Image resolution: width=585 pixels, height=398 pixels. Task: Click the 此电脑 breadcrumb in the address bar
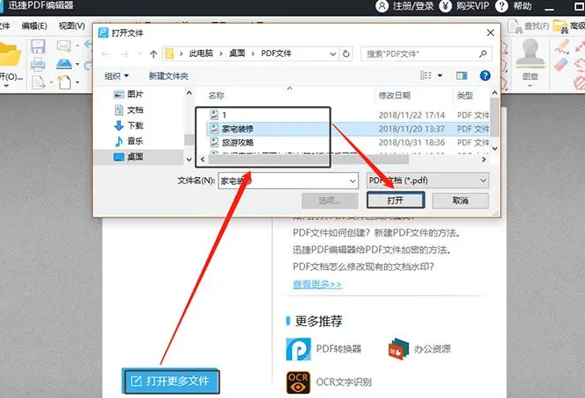click(201, 53)
